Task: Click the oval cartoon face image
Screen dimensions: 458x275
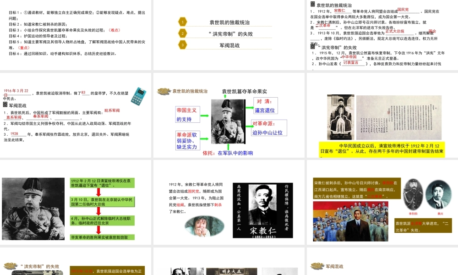Action: coord(204,226)
